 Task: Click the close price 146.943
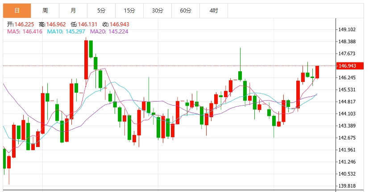coord(119,25)
